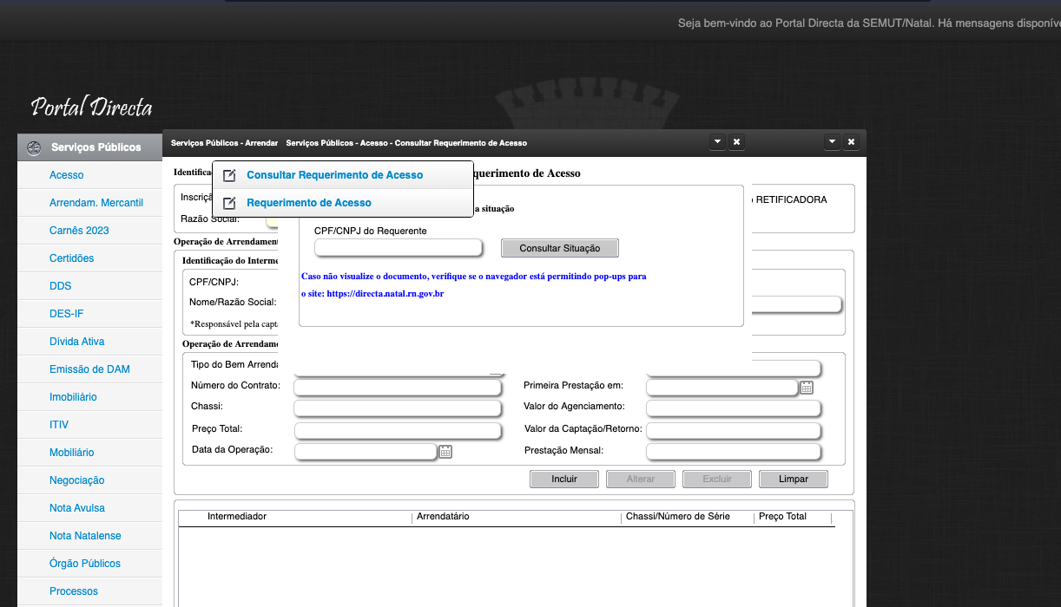Focus the Número do Contrato field
This screenshot has height=607, width=1061.
click(398, 387)
